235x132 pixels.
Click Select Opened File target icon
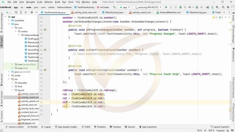pyautogui.click(x=16, y=12)
